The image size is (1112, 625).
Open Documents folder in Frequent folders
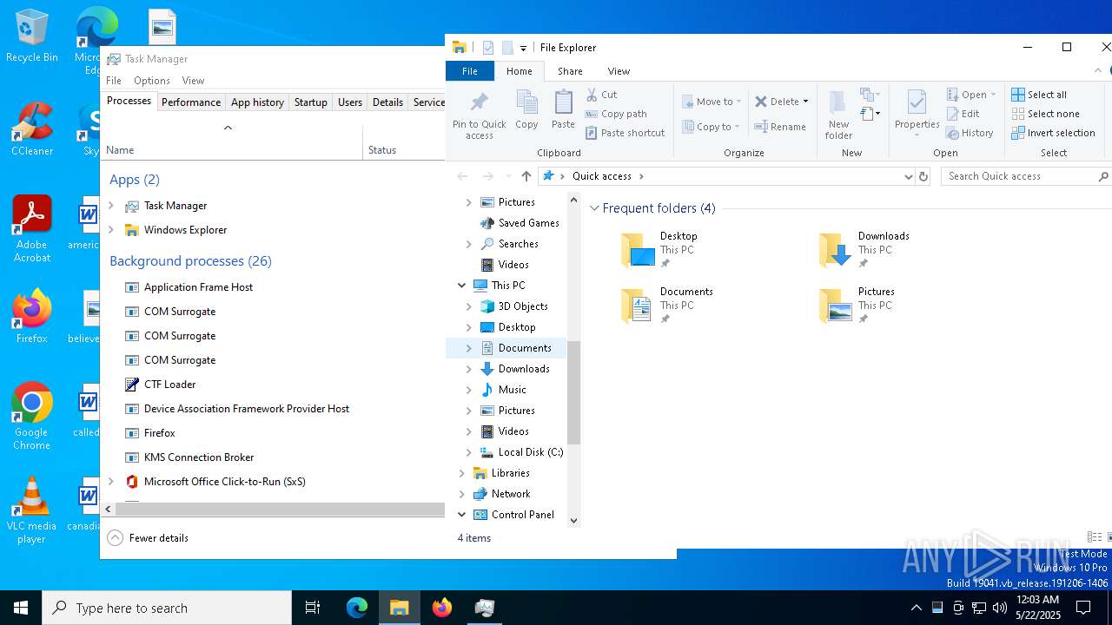[x=667, y=305]
